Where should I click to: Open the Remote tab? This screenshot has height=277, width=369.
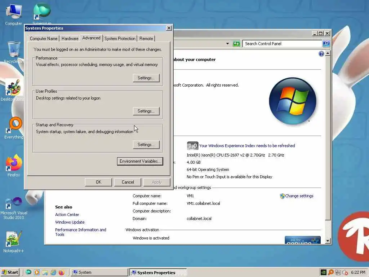pos(146,38)
